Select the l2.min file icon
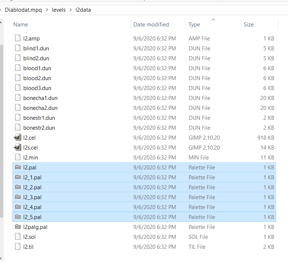288x262 pixels. pyautogui.click(x=18, y=157)
